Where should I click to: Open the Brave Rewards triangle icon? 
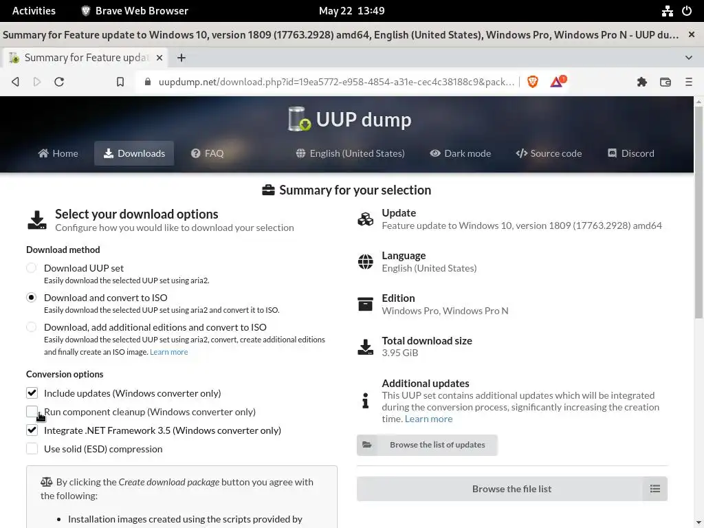pyautogui.click(x=555, y=82)
